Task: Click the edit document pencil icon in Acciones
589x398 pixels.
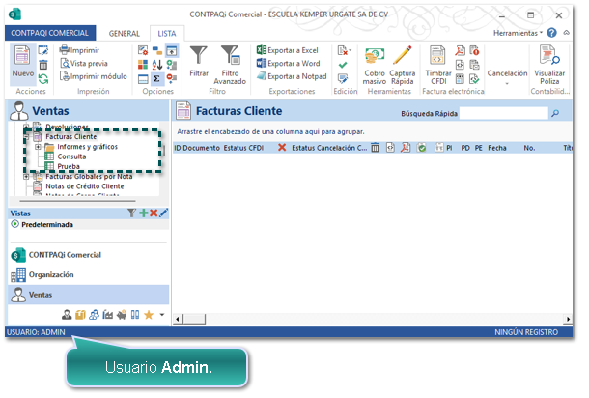Action: click(43, 50)
